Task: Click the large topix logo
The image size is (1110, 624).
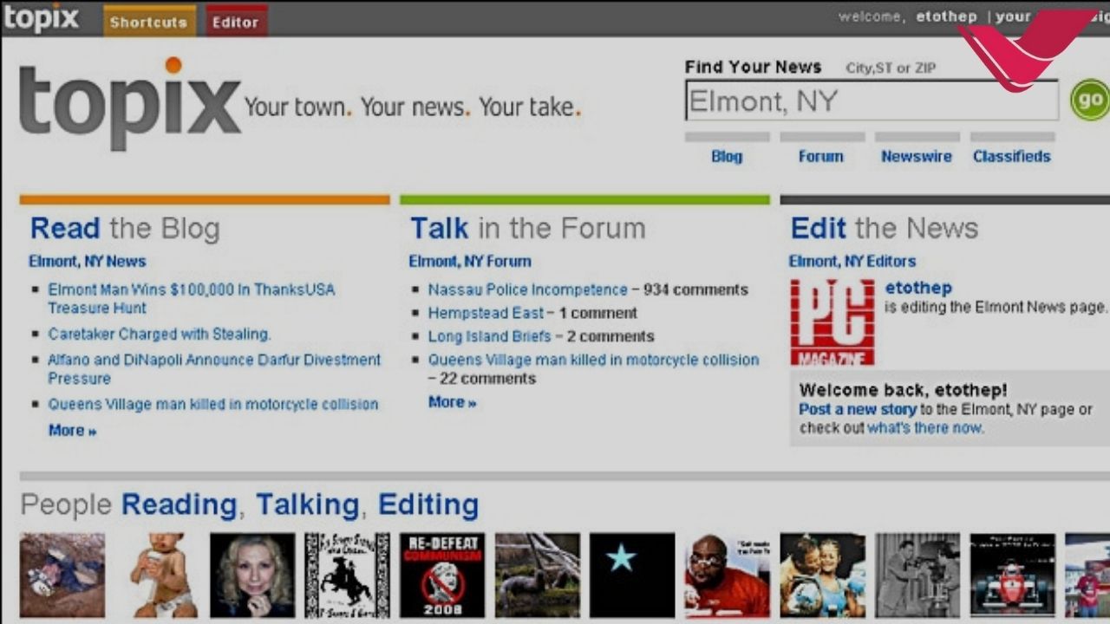Action: 130,102
